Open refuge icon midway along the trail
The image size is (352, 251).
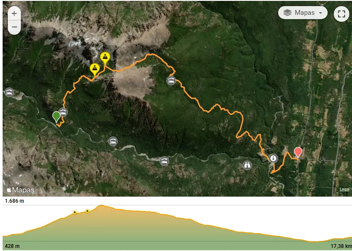point(171,80)
